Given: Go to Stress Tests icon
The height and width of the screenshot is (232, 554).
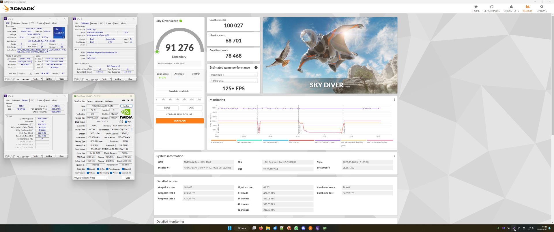Looking at the screenshot, I should [x=511, y=7].
